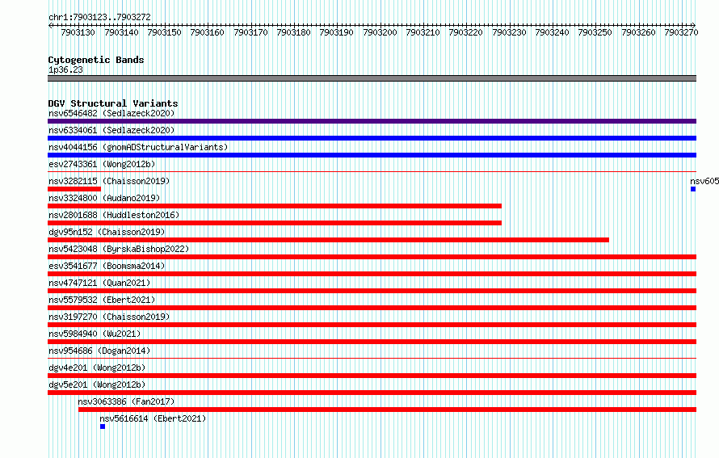This screenshot has height=458, width=719.
Task: Click the thin red nsv954686 line
Action: [372, 359]
